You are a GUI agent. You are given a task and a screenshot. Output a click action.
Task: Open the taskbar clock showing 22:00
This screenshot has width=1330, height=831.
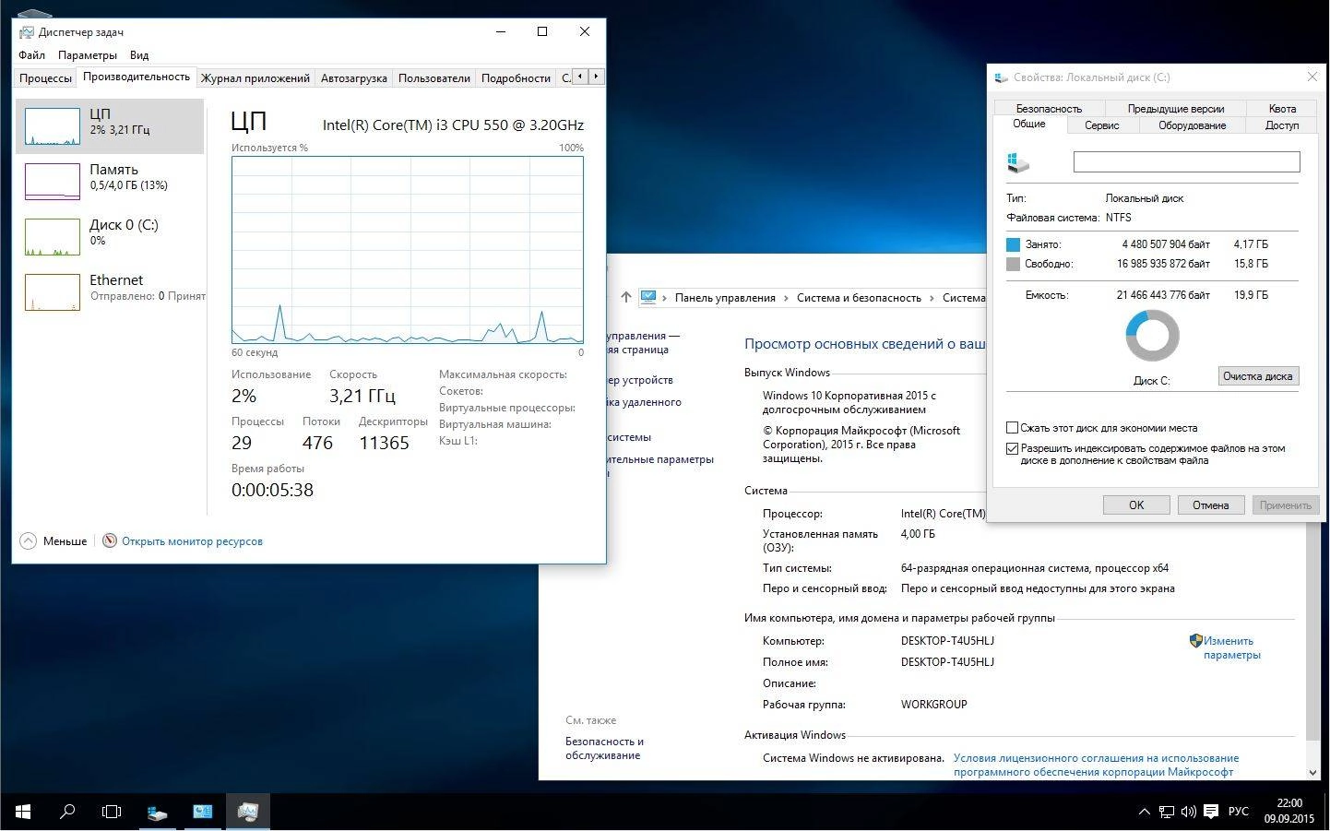coord(1288,811)
